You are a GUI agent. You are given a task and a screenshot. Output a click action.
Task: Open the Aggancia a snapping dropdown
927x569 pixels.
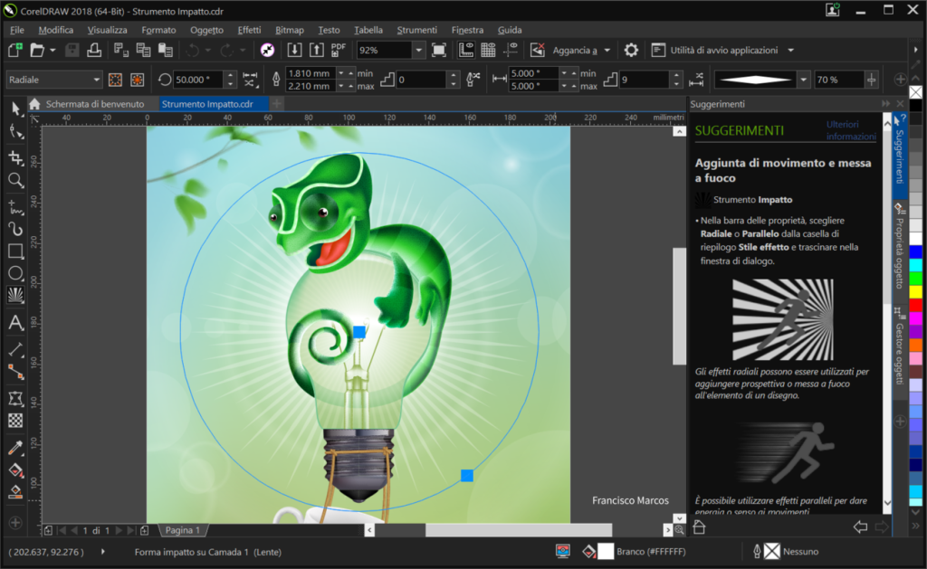pyautogui.click(x=607, y=50)
